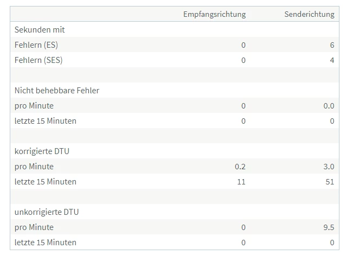Click Empfangsrichtung value 0 for Fehlern (ES)
Screen dimensions: 359x255
point(243,45)
